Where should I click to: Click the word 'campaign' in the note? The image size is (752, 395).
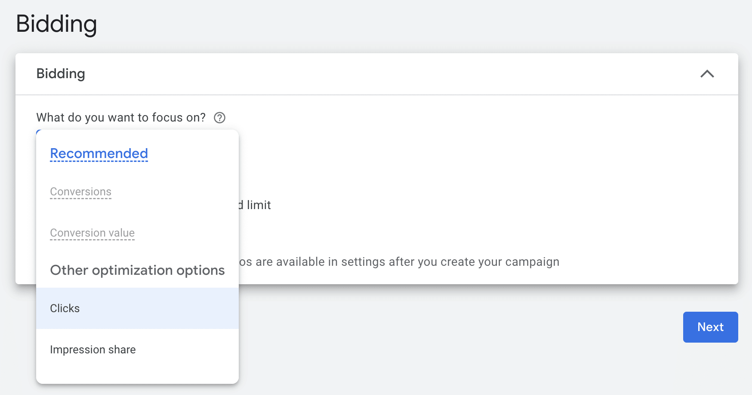(532, 262)
